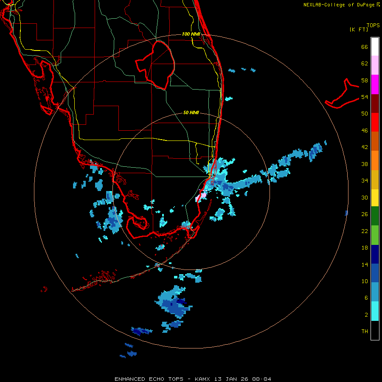Click the magenta swatch on the color scale
The height and width of the screenshot is (382, 382).
tap(375, 84)
